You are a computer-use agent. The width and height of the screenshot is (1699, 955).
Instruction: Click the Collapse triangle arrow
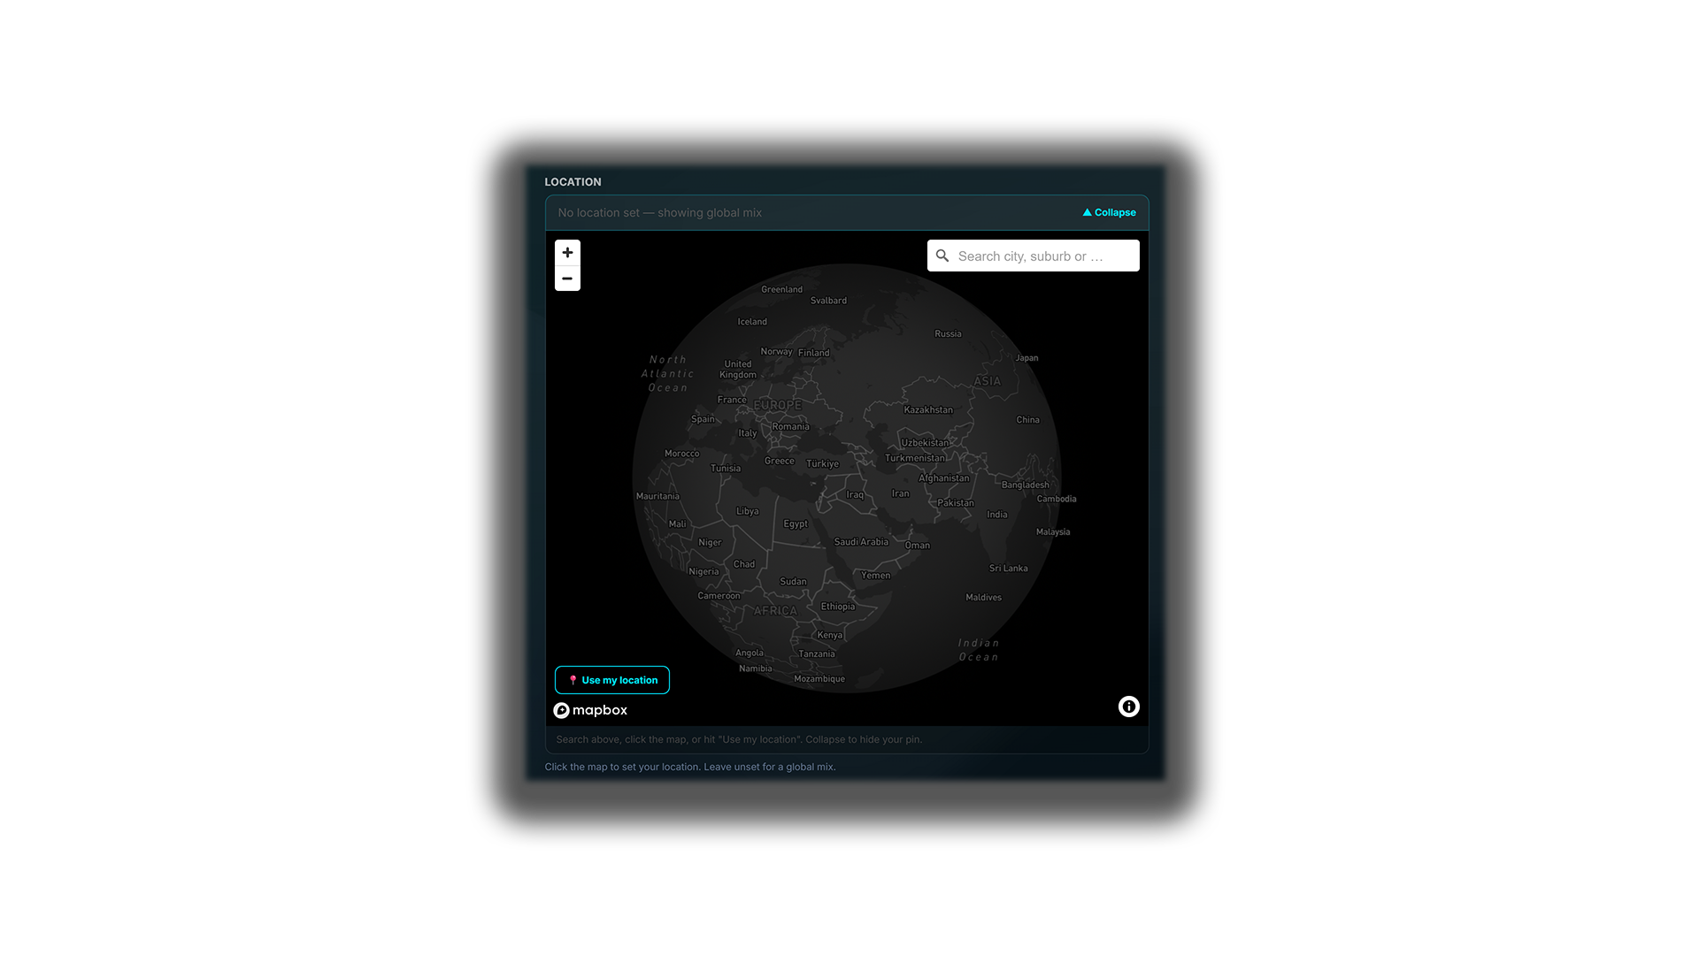pos(1087,212)
